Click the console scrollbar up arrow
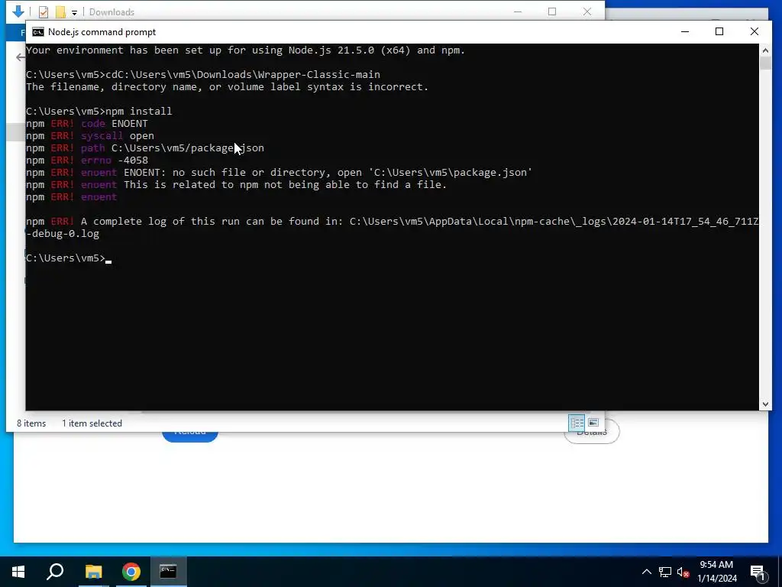This screenshot has height=587, width=782. point(765,50)
